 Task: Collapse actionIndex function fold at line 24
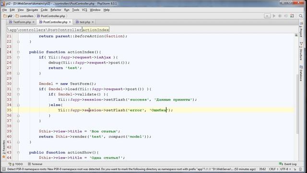(x=18, y=52)
